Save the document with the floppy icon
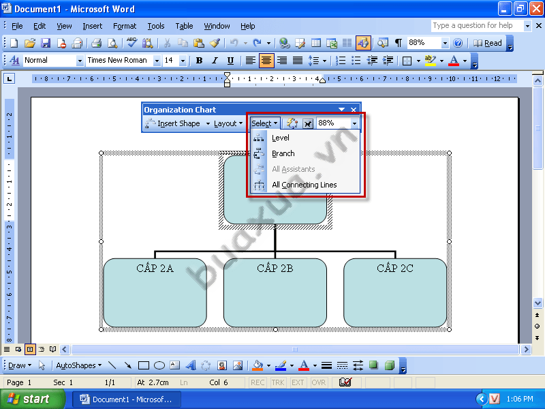 (x=46, y=43)
